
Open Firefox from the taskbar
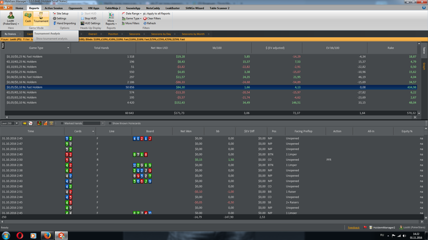click(47, 235)
